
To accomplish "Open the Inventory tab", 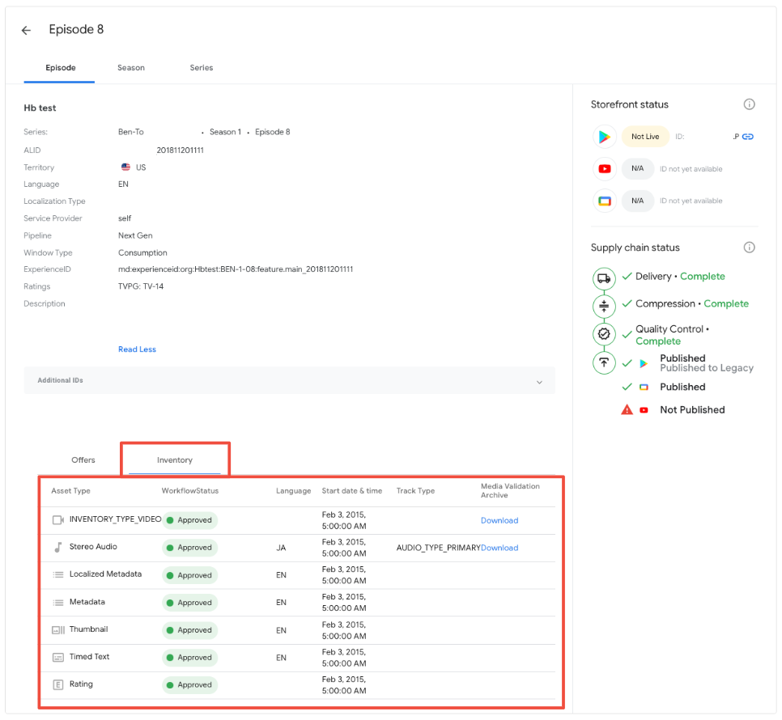I will click(175, 460).
